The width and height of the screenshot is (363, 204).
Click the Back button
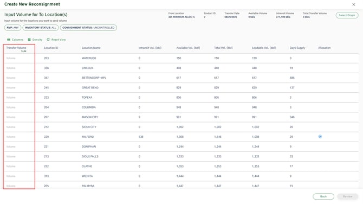click(323, 196)
